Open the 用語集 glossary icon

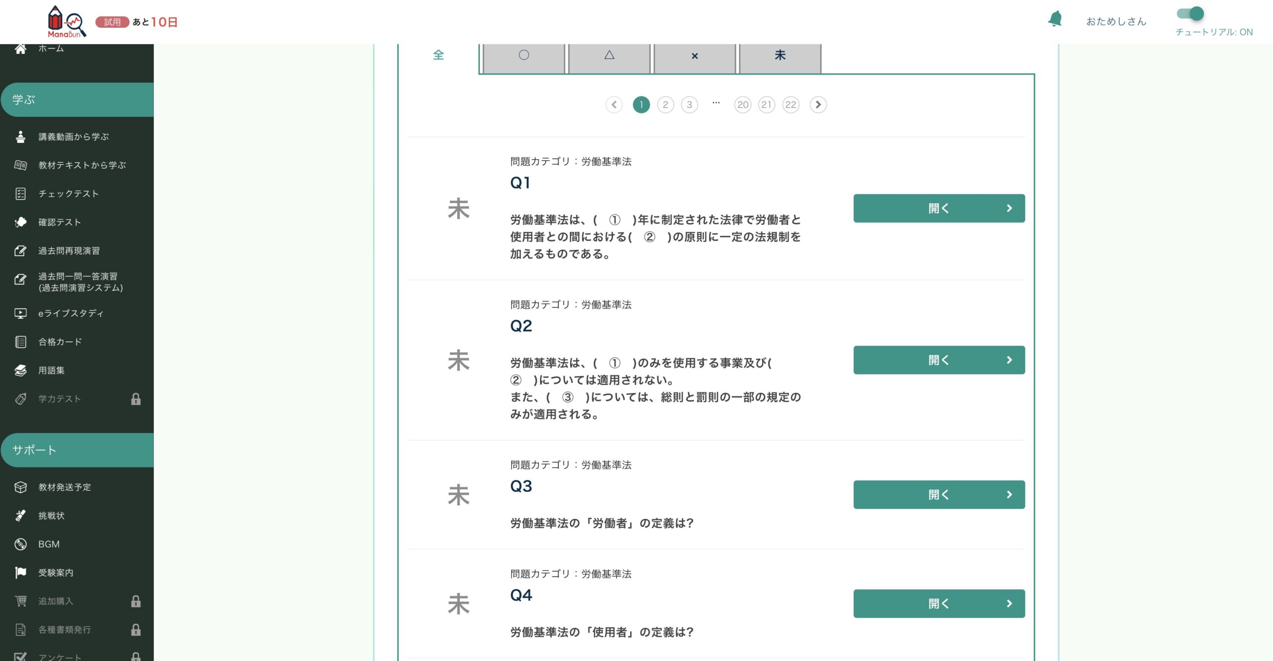(20, 371)
